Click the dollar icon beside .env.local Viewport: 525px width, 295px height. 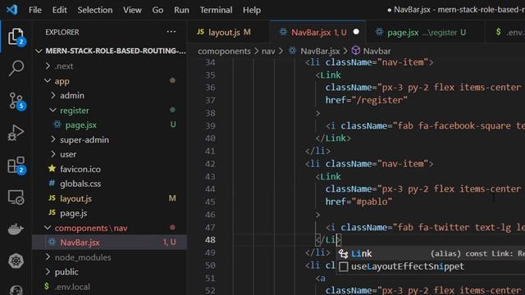point(47,286)
